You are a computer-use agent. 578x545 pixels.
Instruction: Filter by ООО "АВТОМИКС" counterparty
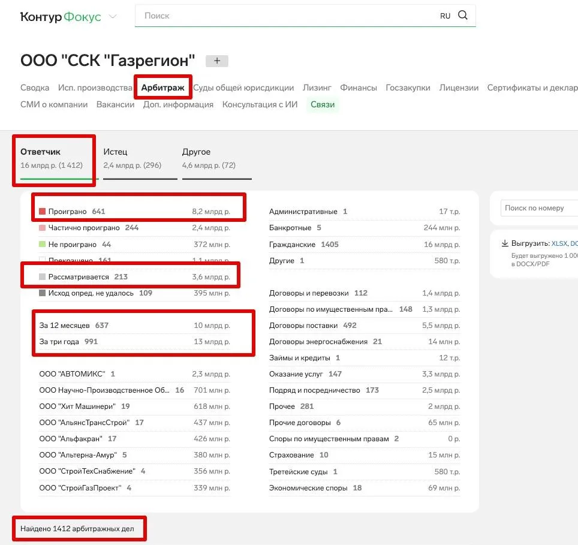pos(72,374)
